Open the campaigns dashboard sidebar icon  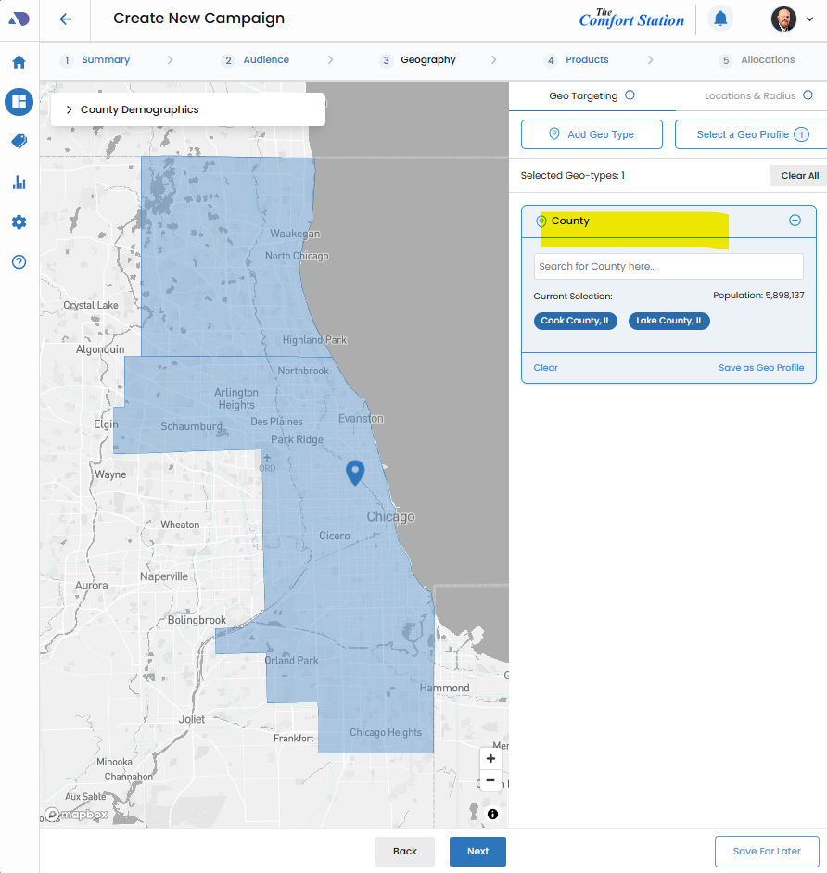[19, 102]
